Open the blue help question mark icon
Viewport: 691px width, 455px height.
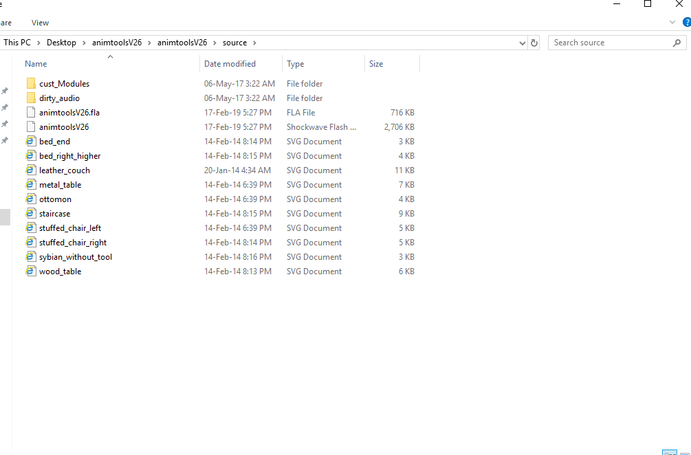(686, 23)
